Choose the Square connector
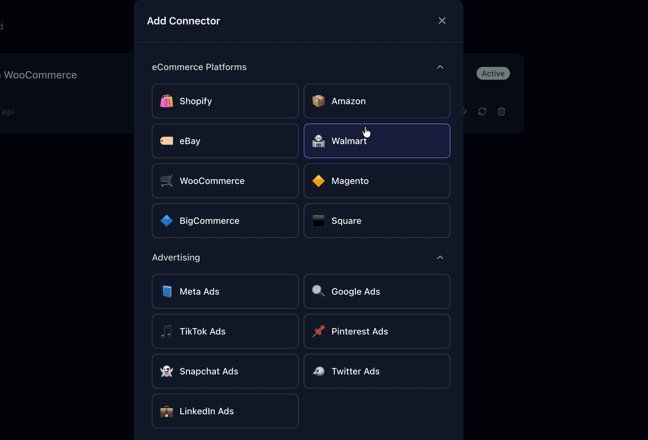The image size is (648, 440). pos(376,220)
